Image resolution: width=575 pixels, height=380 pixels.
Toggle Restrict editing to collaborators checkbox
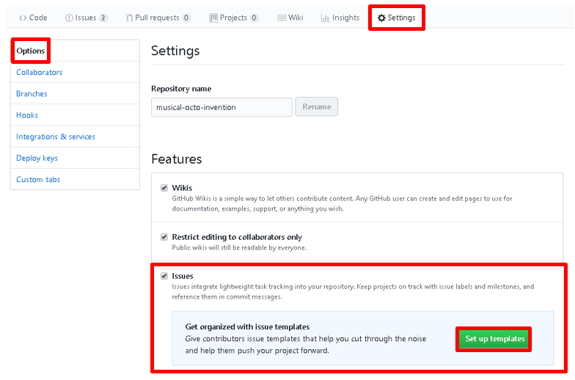click(164, 237)
